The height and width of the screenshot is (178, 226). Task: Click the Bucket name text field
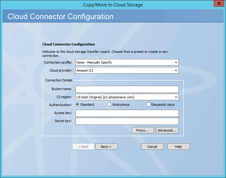[127, 89]
